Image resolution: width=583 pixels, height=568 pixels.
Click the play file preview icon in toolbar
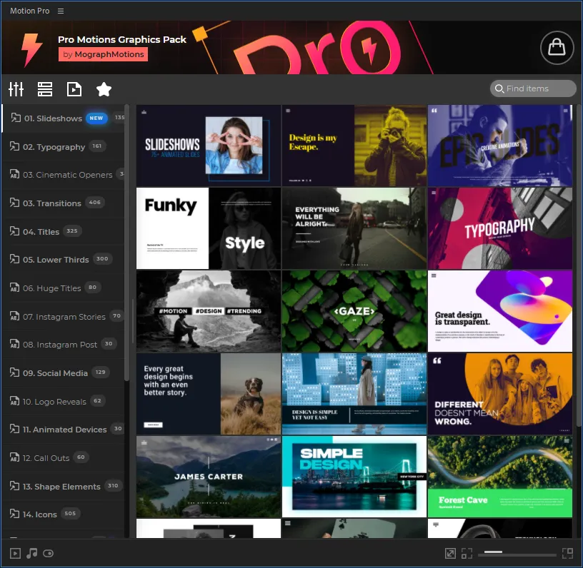(x=74, y=89)
